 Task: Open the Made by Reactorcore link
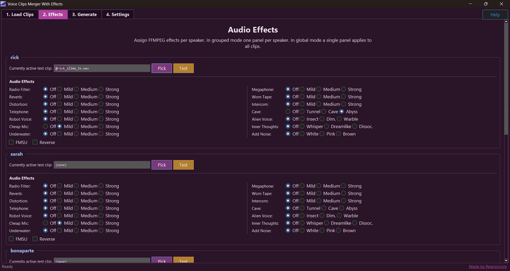488,267
